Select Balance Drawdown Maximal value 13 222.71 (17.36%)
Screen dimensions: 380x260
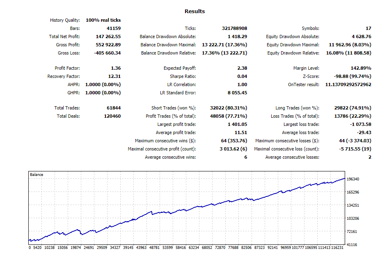pyautogui.click(x=224, y=45)
